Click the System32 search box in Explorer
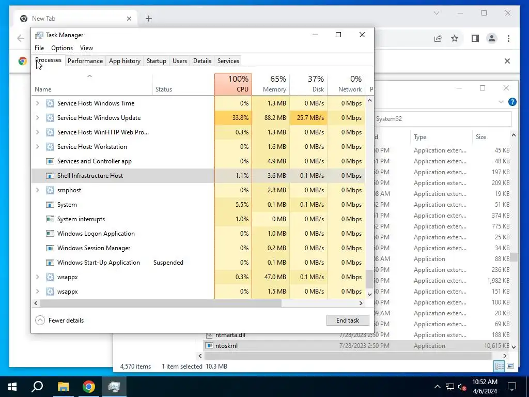 click(443, 119)
